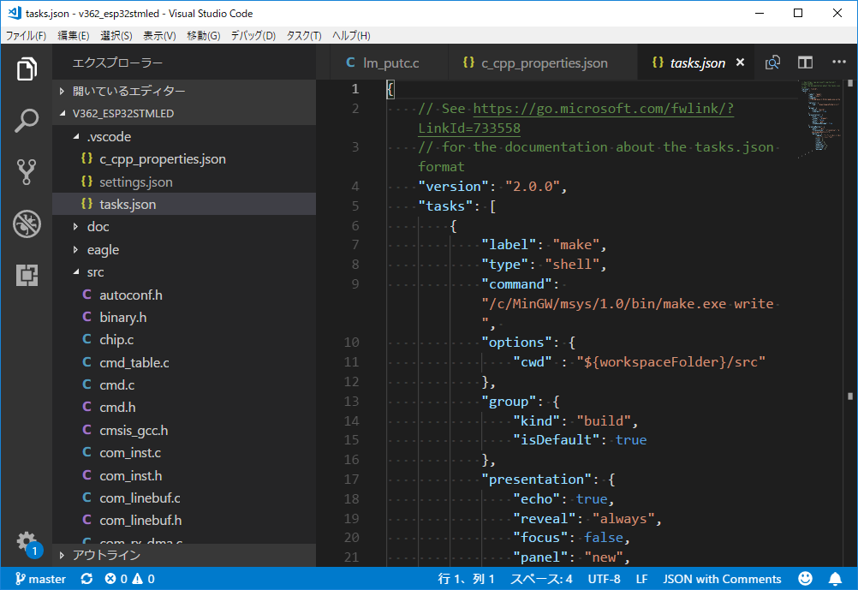
Task: Open the notifications bell in status bar
Action: (835, 579)
